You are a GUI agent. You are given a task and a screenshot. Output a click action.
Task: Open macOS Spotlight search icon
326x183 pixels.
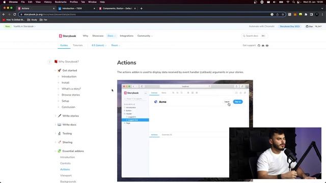point(293,2)
